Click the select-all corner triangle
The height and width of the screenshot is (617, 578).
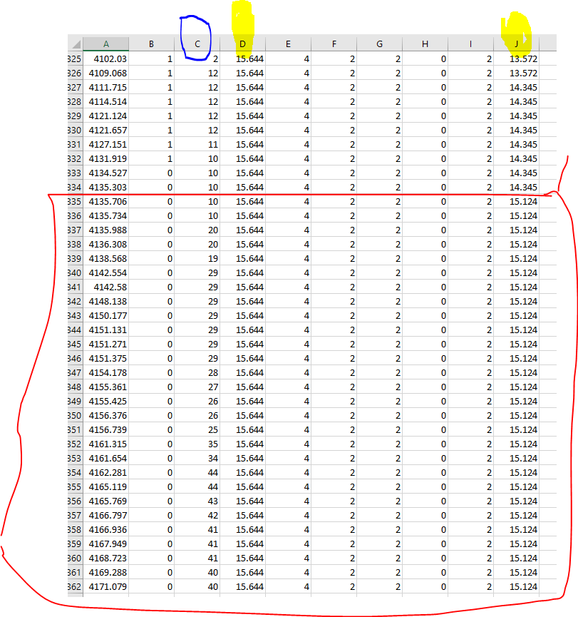point(76,44)
